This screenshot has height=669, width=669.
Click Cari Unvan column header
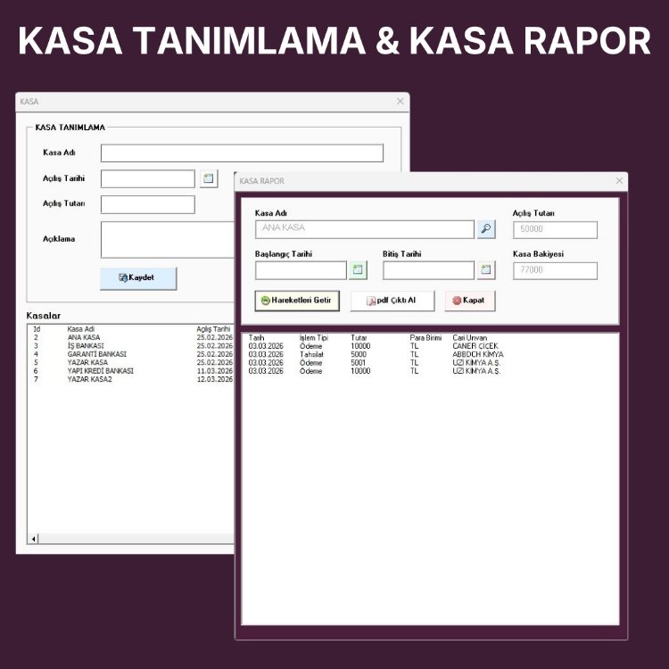pyautogui.click(x=469, y=337)
